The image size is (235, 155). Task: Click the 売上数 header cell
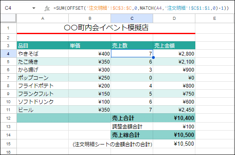[132, 45]
